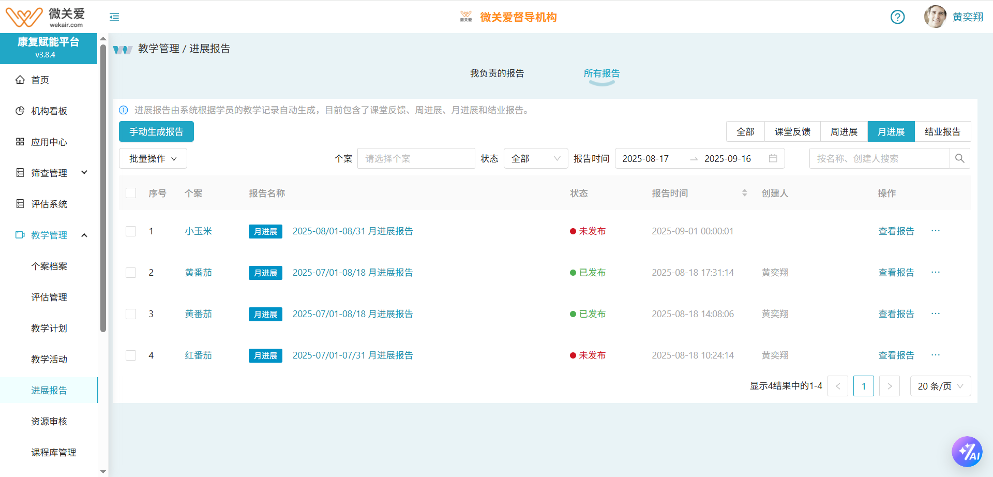
Task: Click user avatar of 黄奕翔
Action: click(x=935, y=17)
